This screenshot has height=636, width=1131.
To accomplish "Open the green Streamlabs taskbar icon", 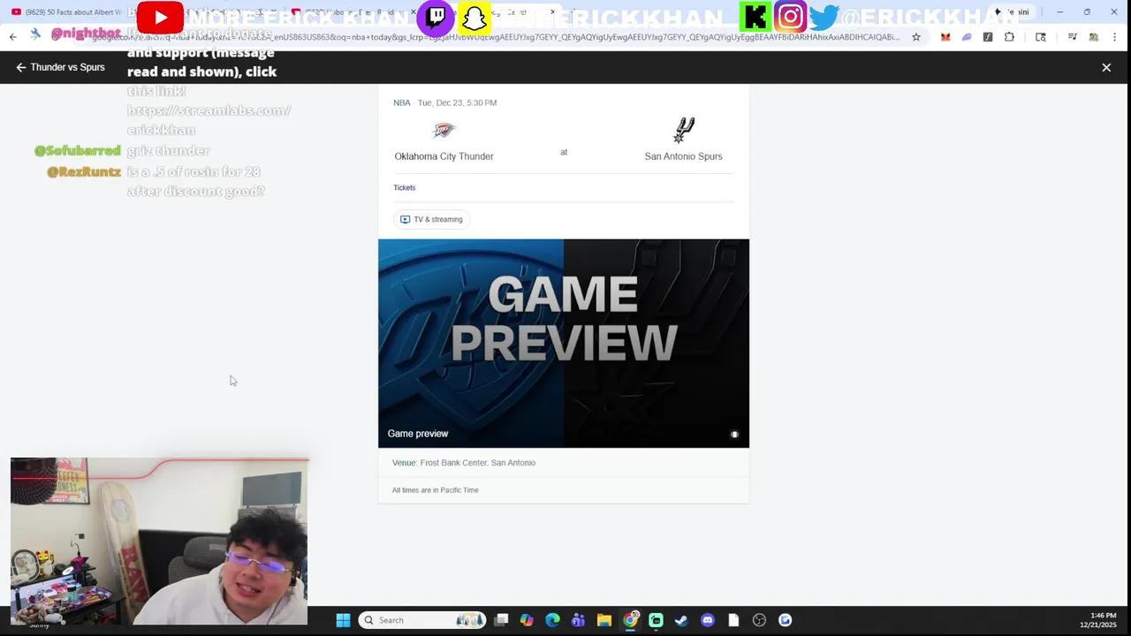I will click(x=656, y=620).
